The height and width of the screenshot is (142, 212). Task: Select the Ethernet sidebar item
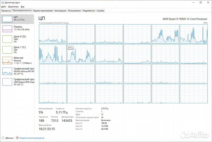coord(17,60)
